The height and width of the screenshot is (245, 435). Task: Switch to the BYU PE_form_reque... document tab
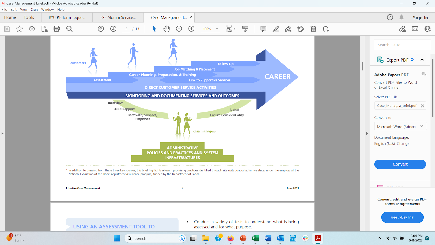67,17
